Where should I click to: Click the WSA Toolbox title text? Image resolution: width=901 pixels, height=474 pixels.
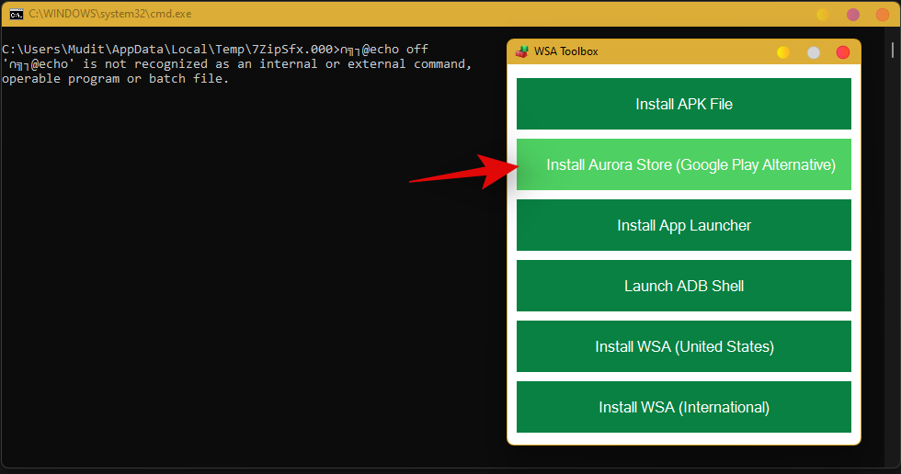(x=566, y=51)
